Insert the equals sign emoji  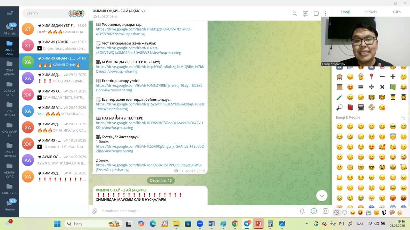pyautogui.click(x=361, y=87)
